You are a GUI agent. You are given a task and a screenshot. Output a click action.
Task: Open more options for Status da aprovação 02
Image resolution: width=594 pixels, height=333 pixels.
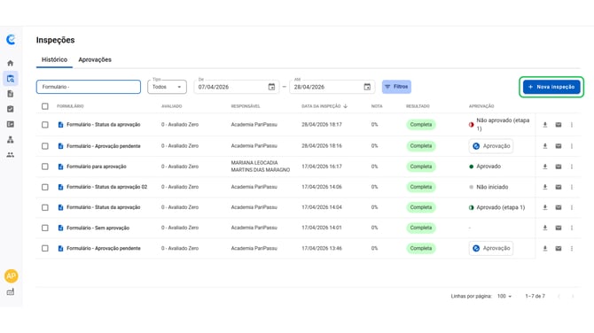point(572,187)
